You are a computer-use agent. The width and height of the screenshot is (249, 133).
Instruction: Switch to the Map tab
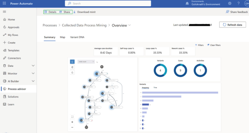(63, 37)
